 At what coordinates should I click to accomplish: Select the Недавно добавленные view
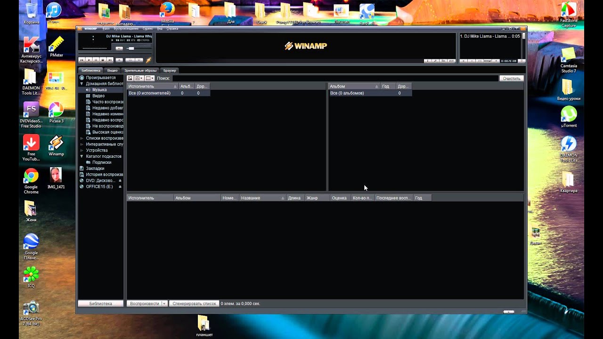point(108,108)
